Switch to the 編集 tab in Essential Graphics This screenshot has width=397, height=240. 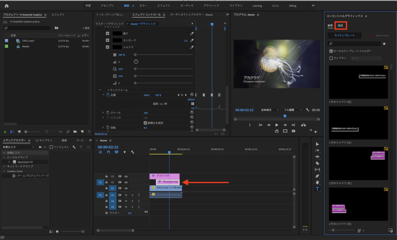340,25
